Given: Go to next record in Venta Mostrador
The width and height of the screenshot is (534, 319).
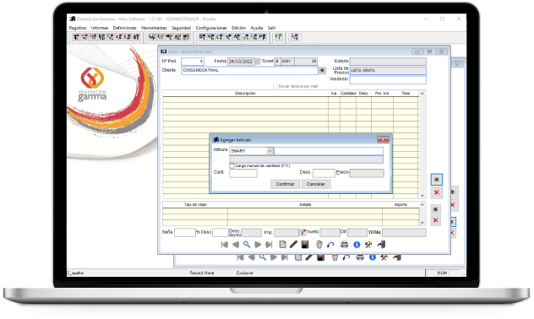Looking at the screenshot, I should pyautogui.click(x=258, y=245).
